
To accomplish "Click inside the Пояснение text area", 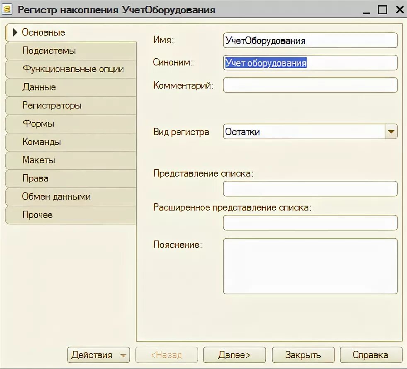I will pos(310,266).
